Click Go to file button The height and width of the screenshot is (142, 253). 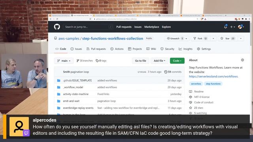point(140,61)
